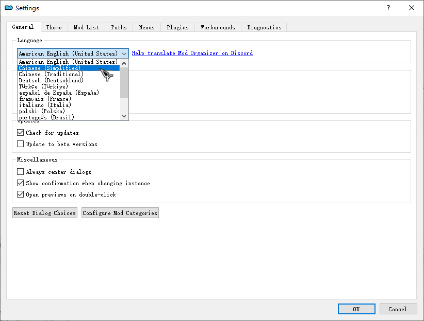Pick français (France) language
This screenshot has height=321, width=424.
click(x=69, y=99)
